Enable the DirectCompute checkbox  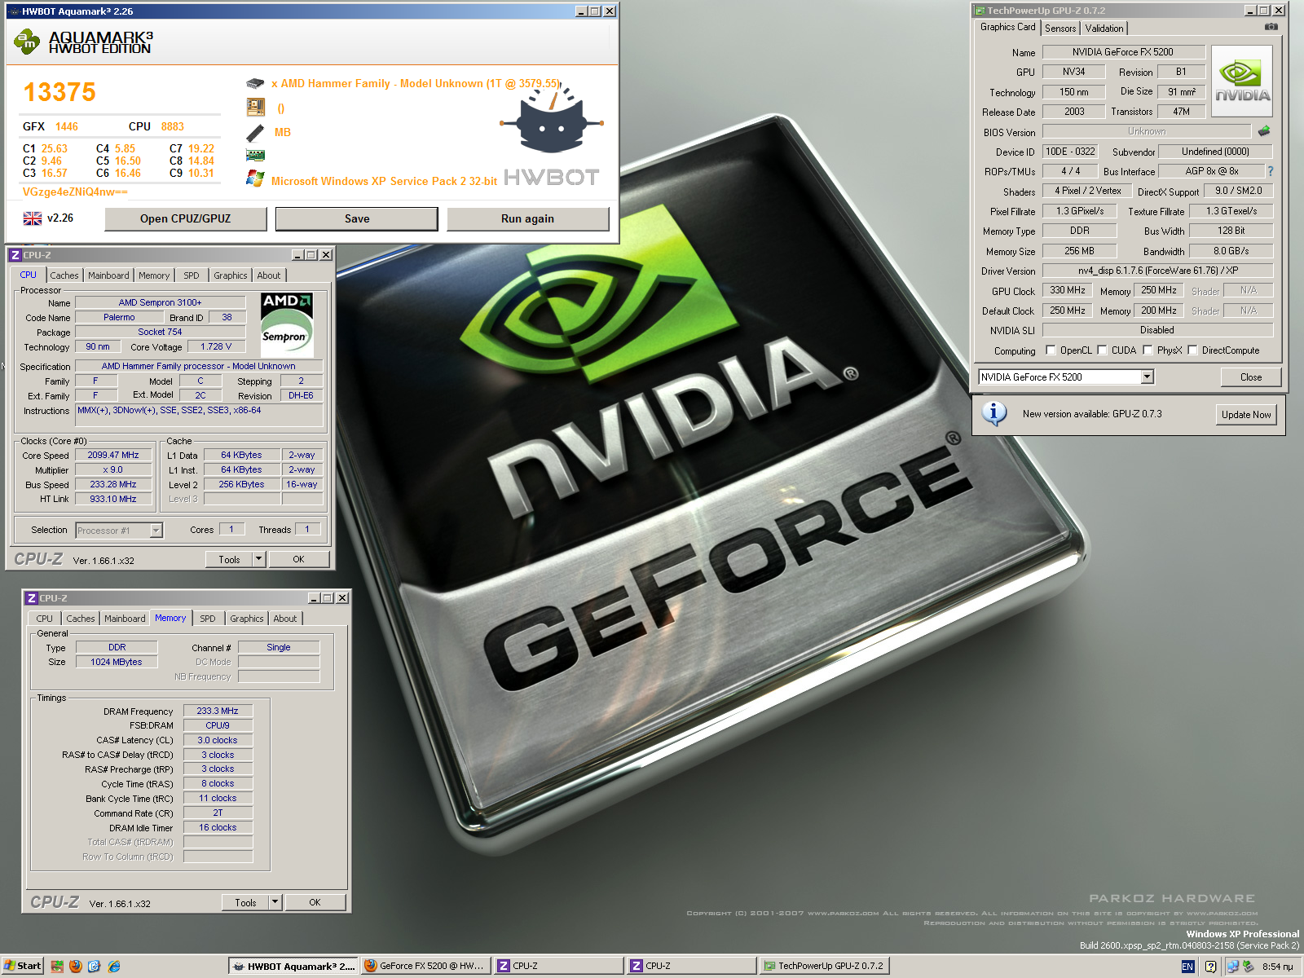point(1192,350)
